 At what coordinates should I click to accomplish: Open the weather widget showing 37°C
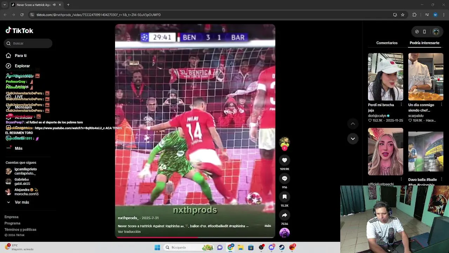point(20,247)
